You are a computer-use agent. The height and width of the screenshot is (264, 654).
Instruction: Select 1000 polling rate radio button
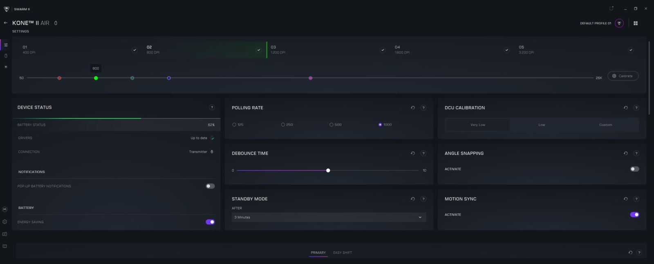(380, 125)
